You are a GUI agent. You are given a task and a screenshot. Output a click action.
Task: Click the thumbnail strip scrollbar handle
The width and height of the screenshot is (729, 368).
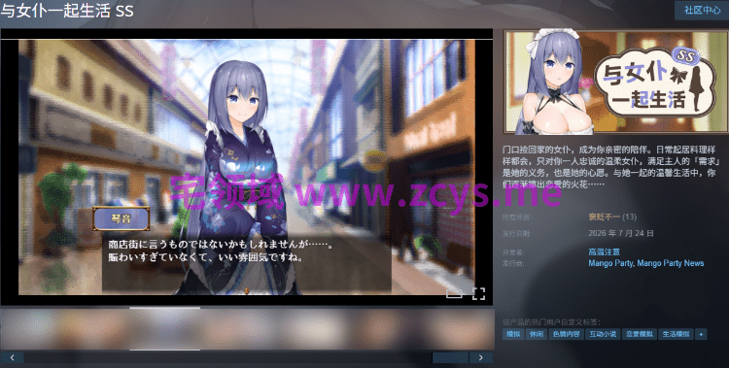[450, 357]
